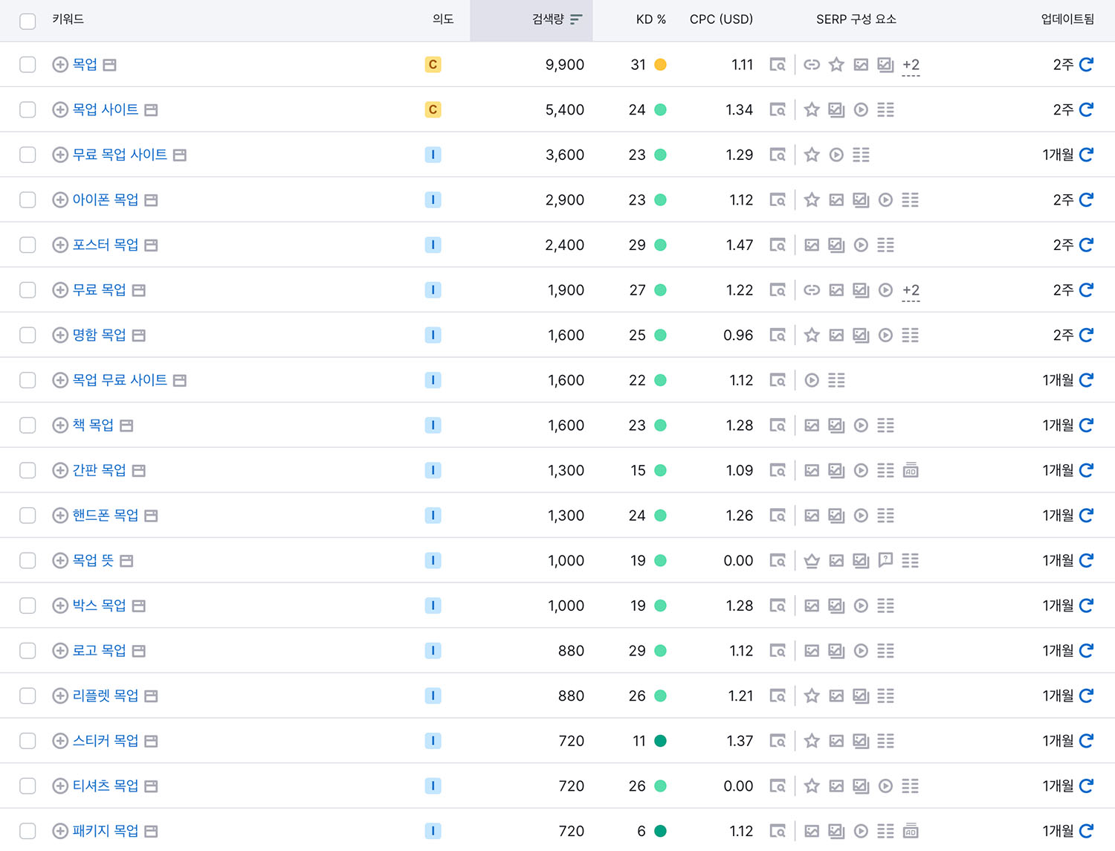The image size is (1115, 851).
Task: Sort table by KD % header
Action: pyautogui.click(x=651, y=19)
